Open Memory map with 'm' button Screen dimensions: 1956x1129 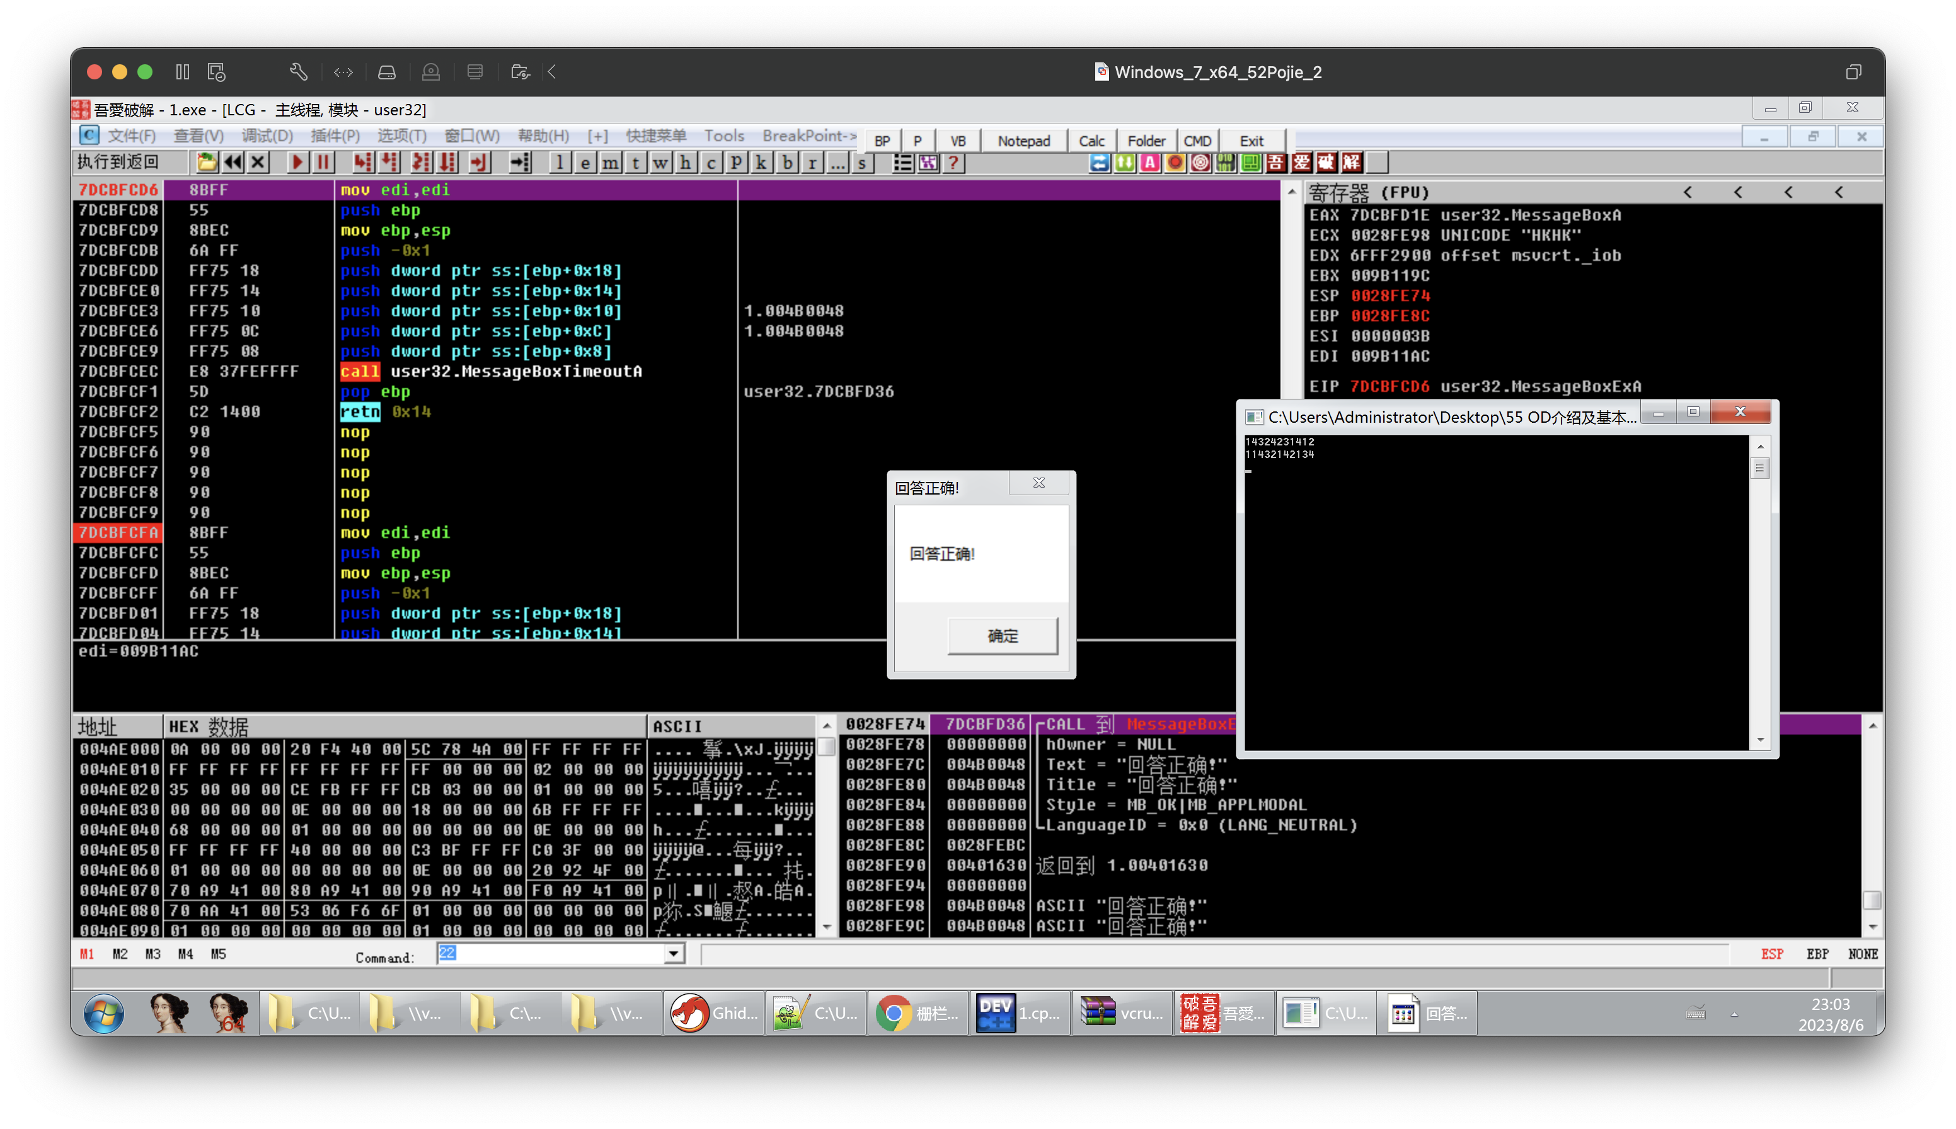tap(611, 163)
